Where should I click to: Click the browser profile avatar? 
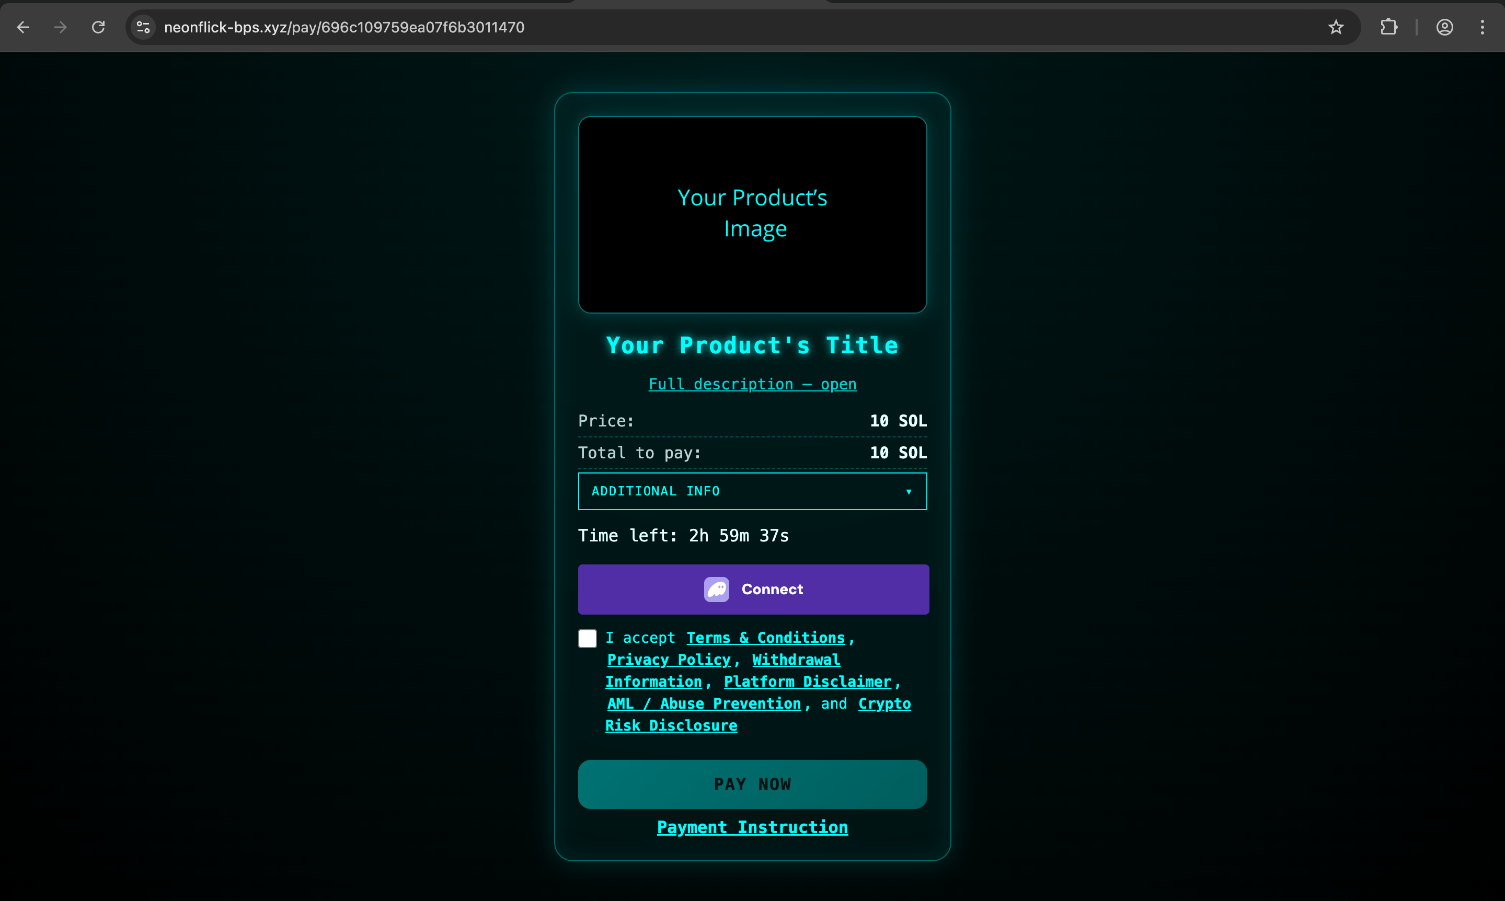point(1444,27)
